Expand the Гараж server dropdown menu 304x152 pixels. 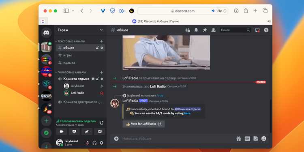coord(101,30)
